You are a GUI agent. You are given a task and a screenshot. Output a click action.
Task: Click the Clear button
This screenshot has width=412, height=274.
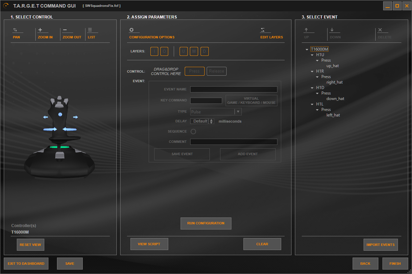[x=262, y=244]
